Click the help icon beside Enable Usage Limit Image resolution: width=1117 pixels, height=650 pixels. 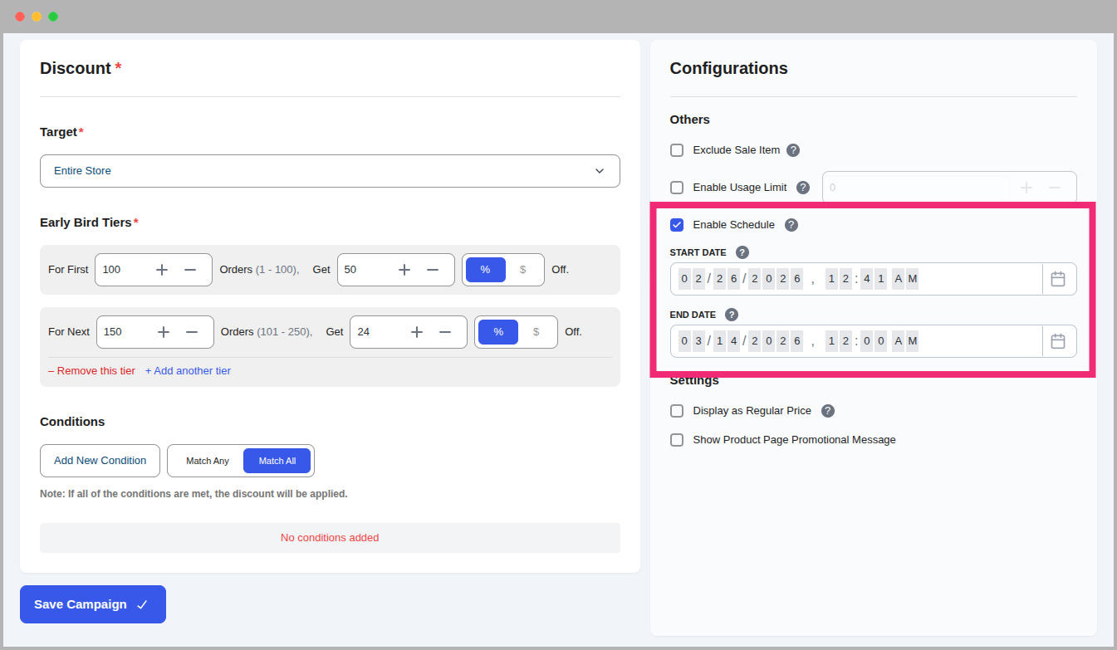coord(803,187)
